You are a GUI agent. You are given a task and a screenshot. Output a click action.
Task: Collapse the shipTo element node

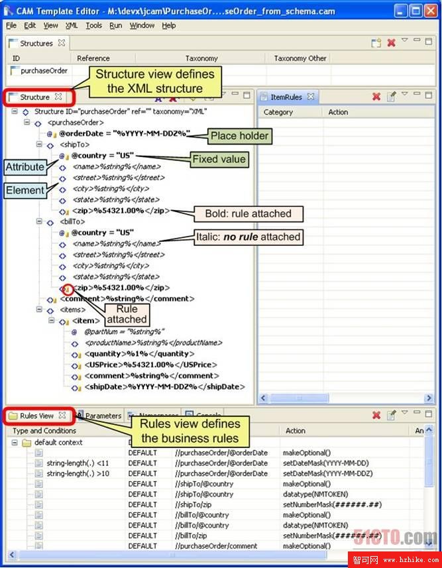tap(39, 144)
